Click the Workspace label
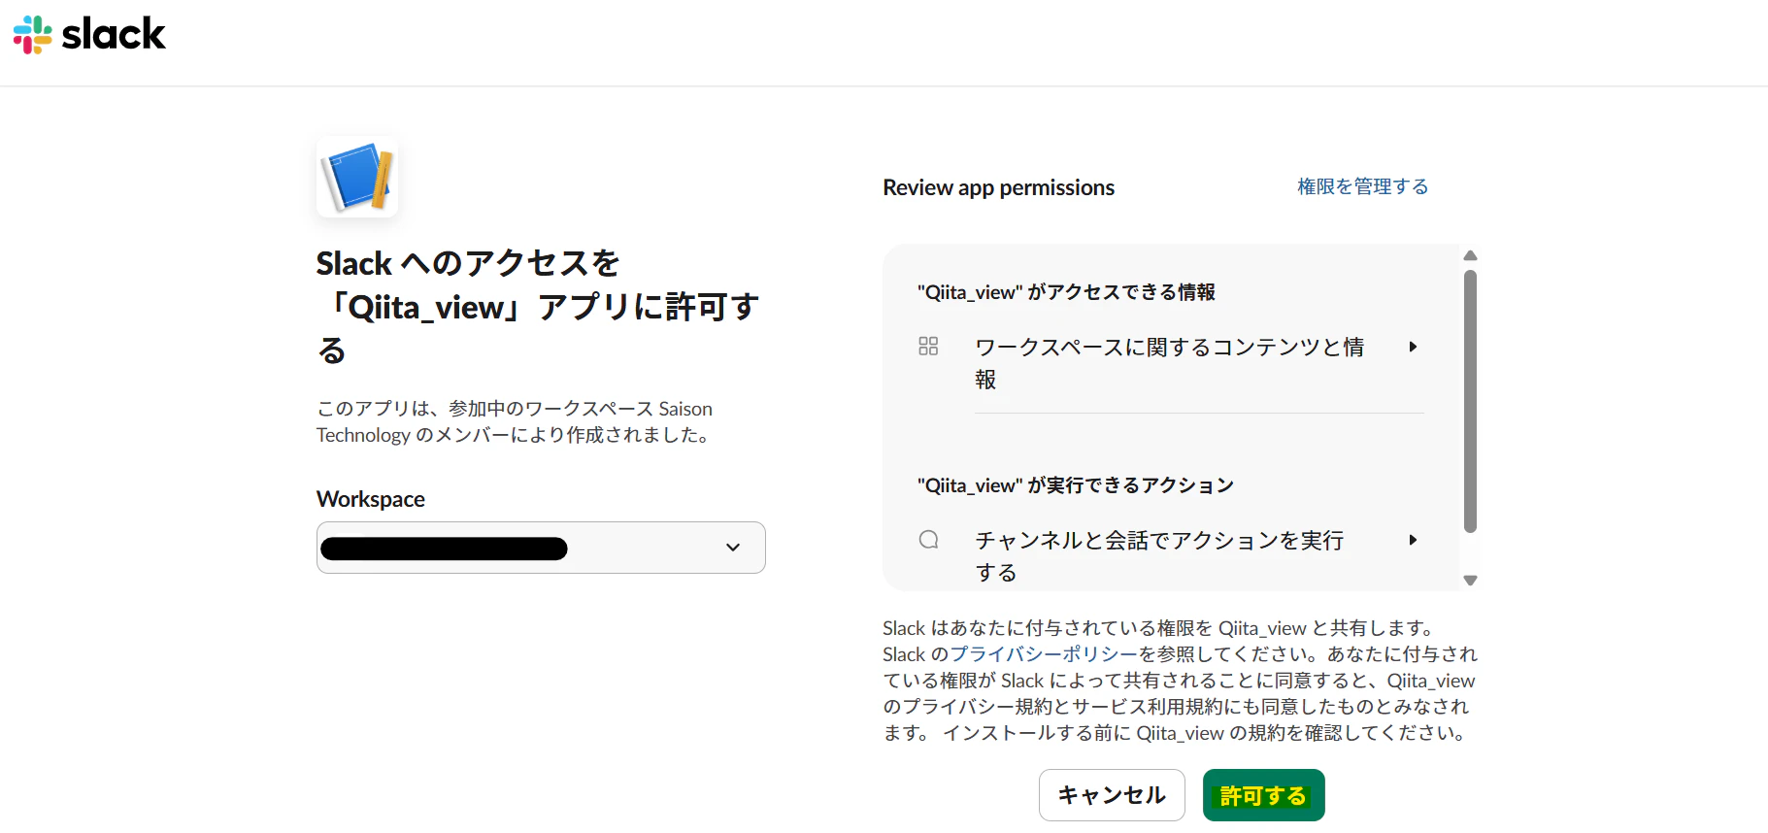 (x=371, y=499)
